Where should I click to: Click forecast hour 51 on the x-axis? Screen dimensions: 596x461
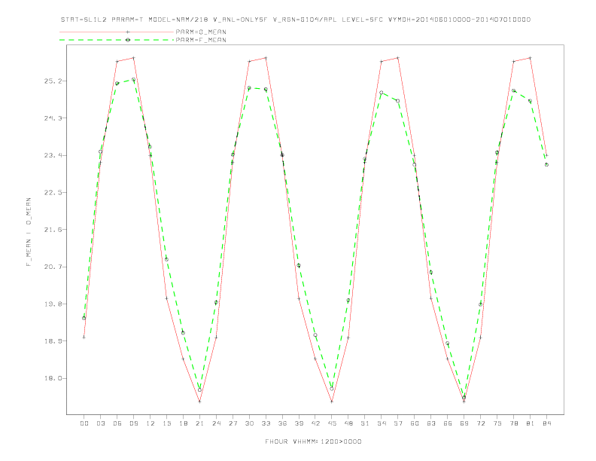[365, 423]
